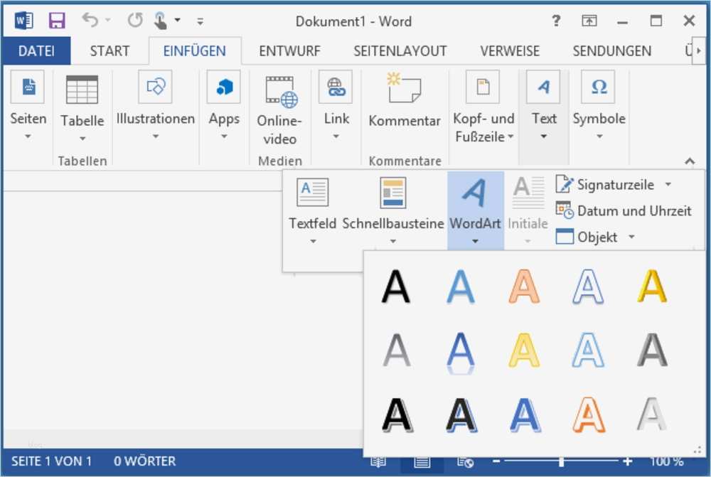Choose faint white-gray WordArt bottom row
711x477 pixels.
click(652, 415)
